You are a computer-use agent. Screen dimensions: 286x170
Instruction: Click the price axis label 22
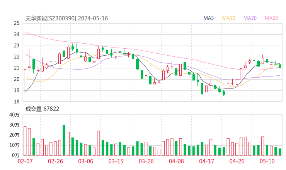(x=17, y=57)
